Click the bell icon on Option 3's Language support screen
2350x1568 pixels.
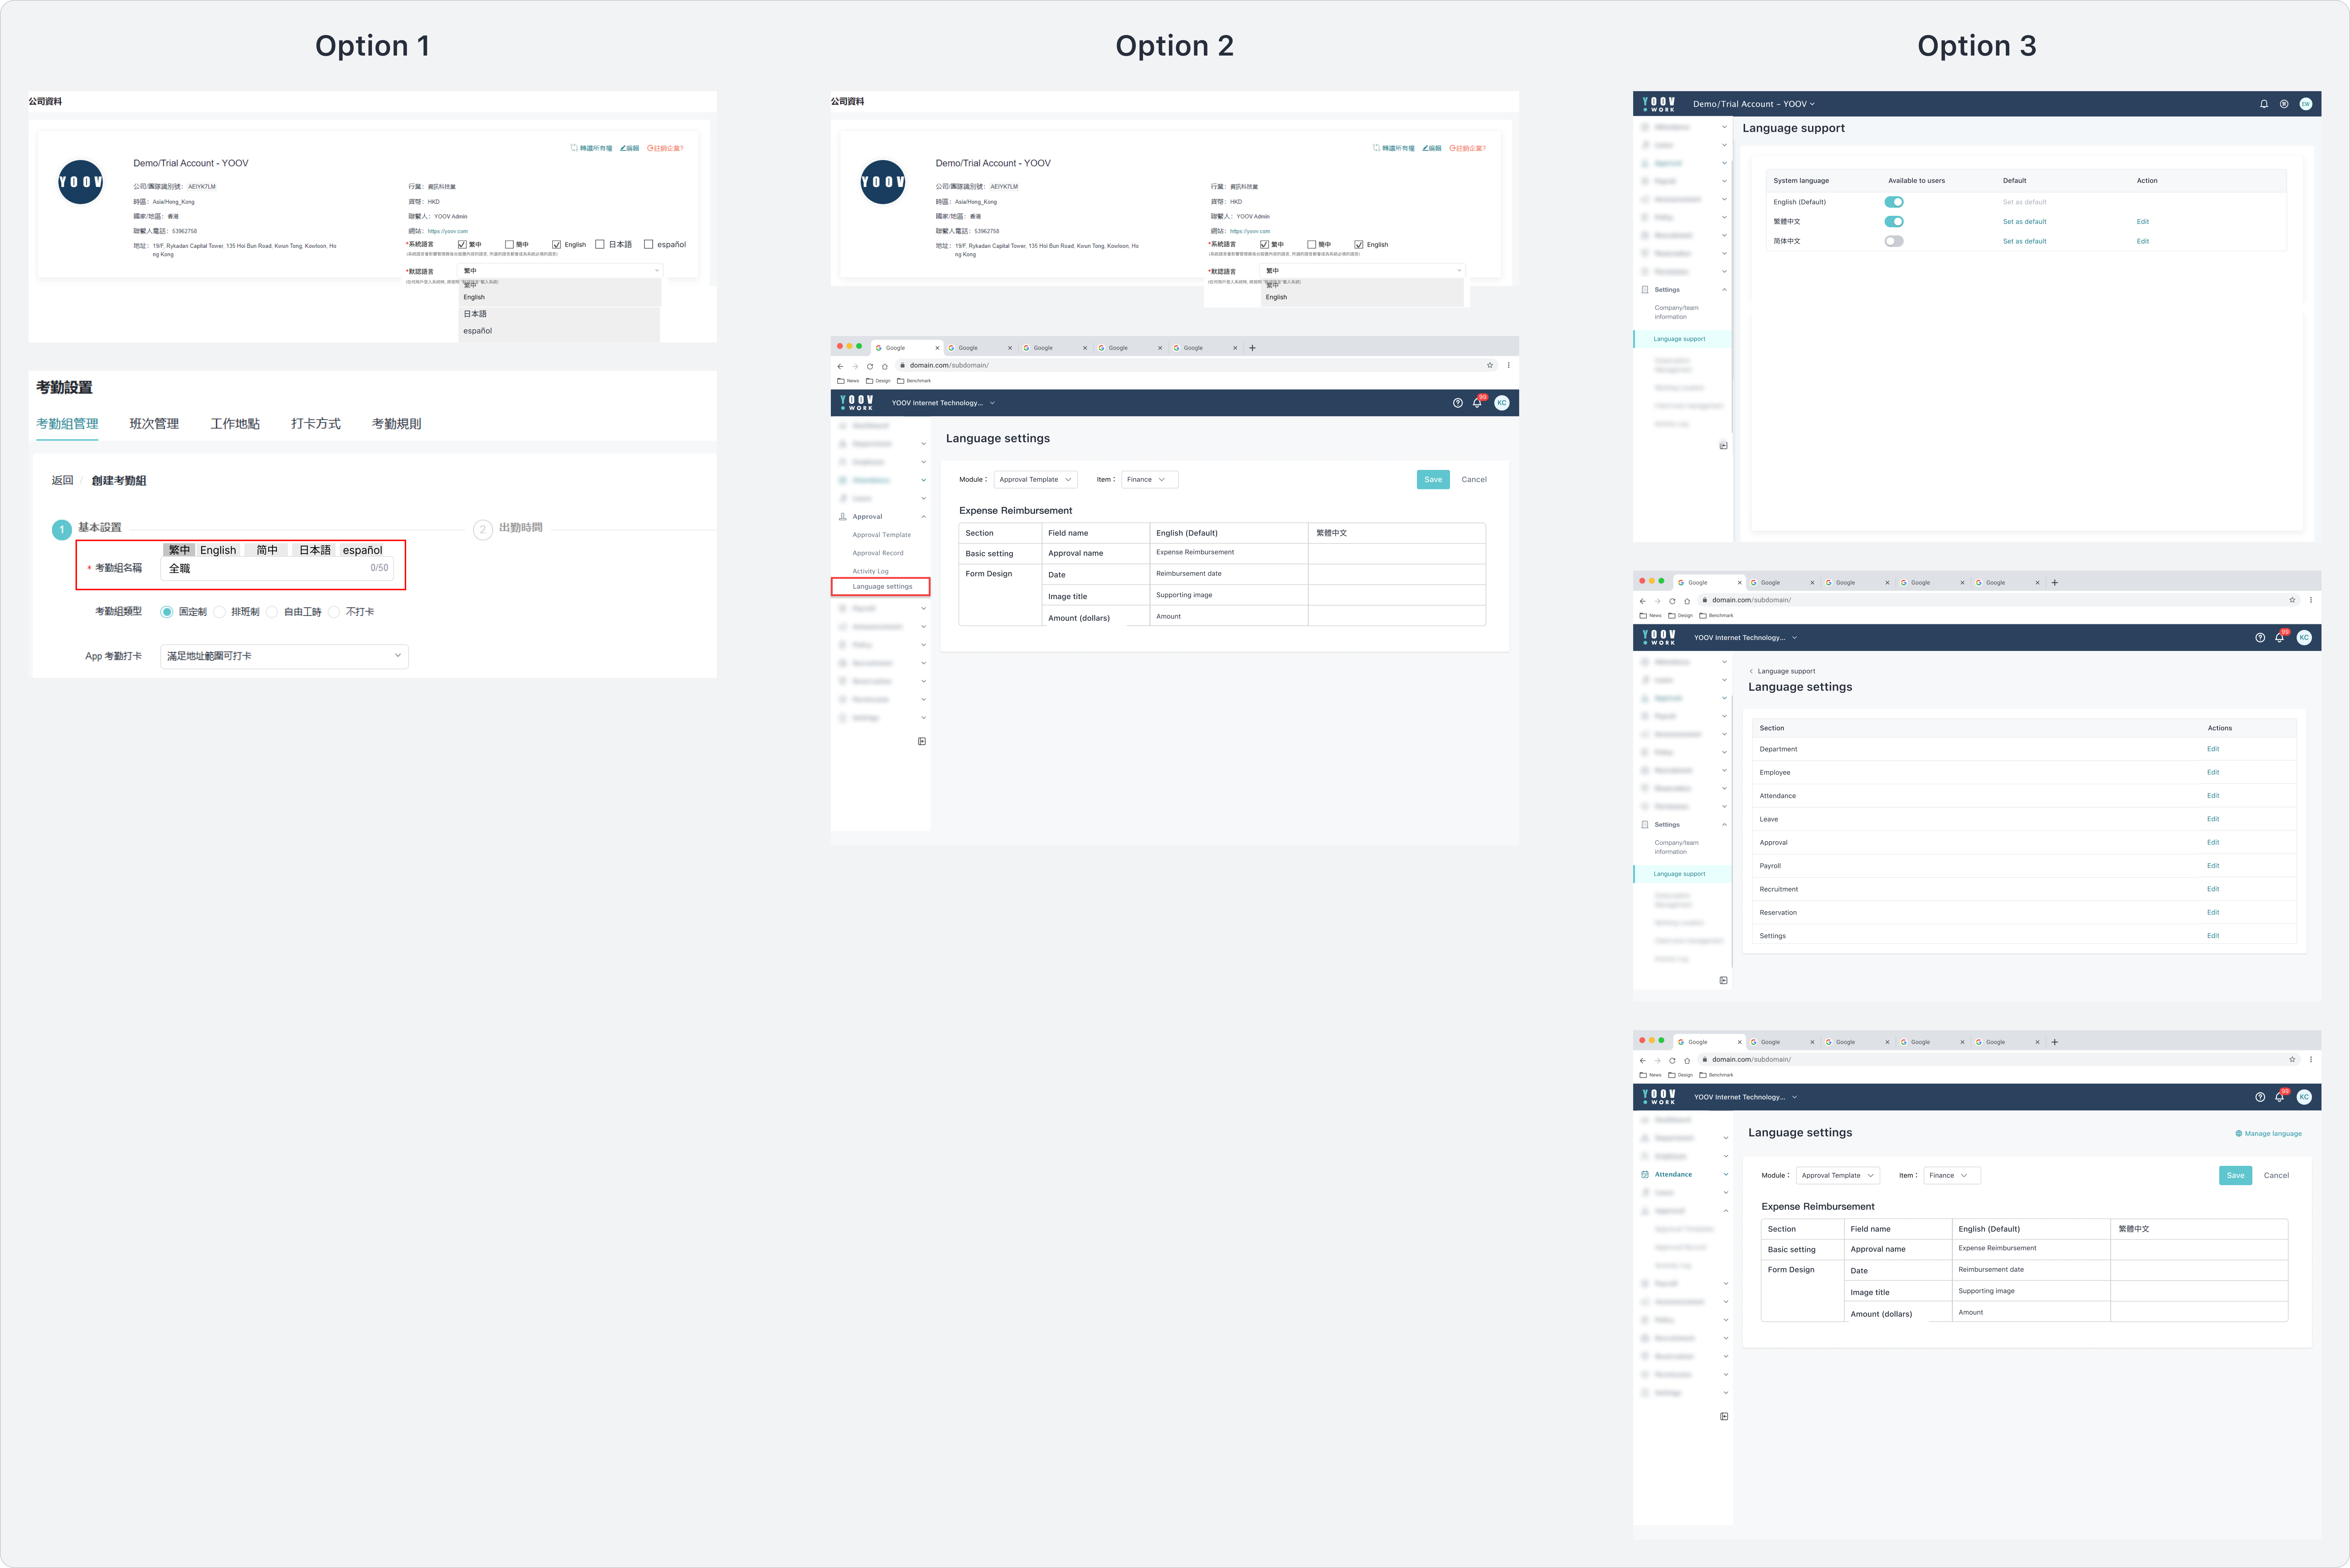coord(2264,104)
